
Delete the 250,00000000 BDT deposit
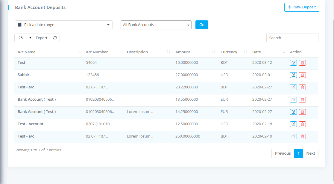(x=302, y=136)
